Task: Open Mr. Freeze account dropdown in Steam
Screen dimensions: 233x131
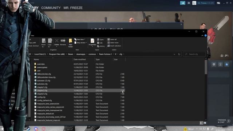Action: click(206, 3)
